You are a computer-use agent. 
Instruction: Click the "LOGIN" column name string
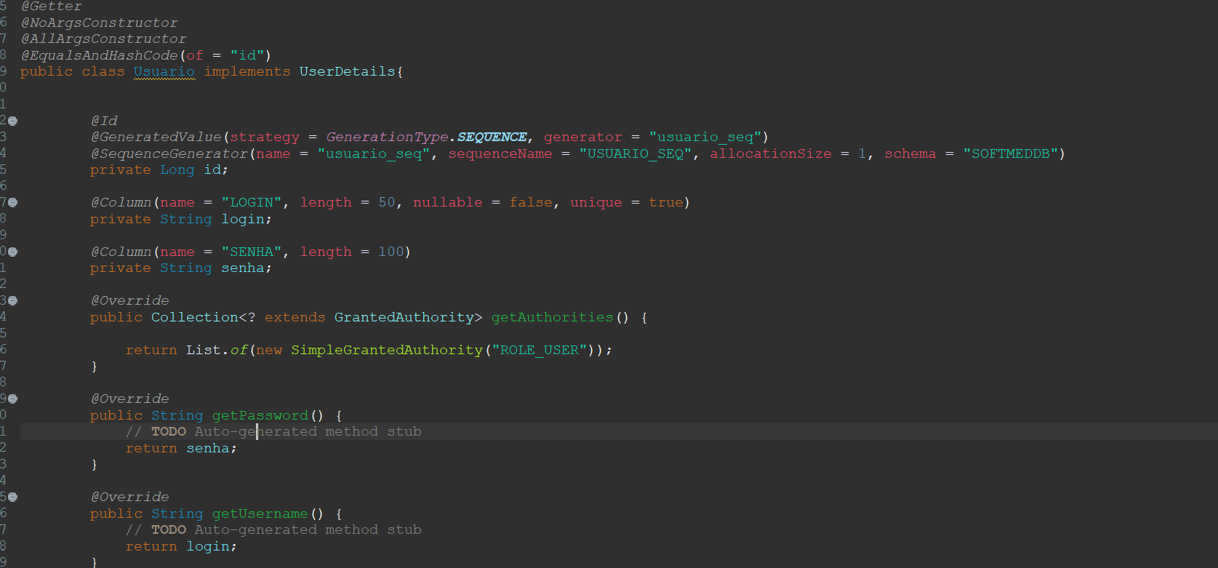pos(252,202)
